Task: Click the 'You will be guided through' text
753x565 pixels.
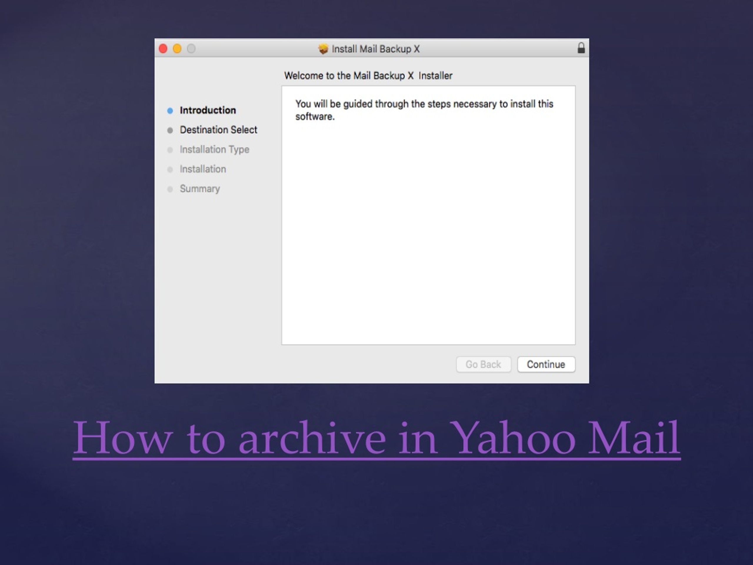Action: click(x=424, y=110)
